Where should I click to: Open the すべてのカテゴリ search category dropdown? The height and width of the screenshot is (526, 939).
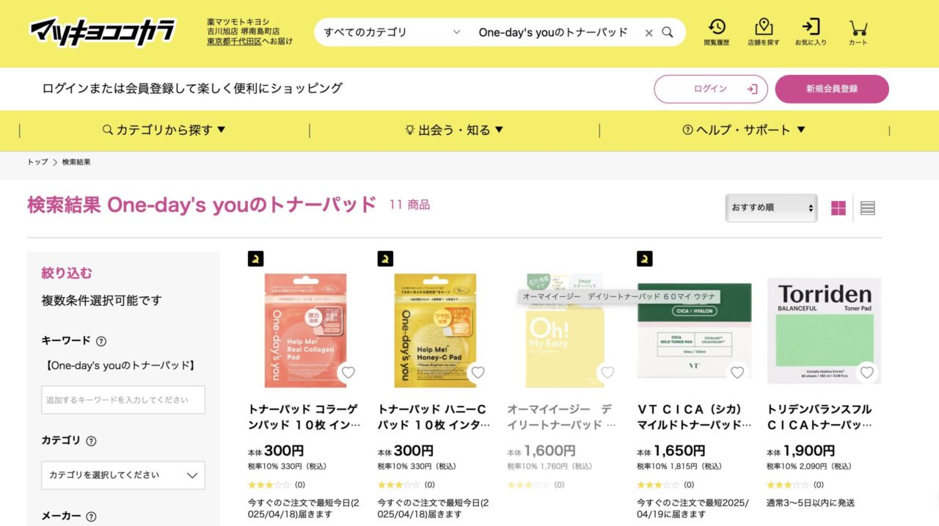[x=392, y=32]
